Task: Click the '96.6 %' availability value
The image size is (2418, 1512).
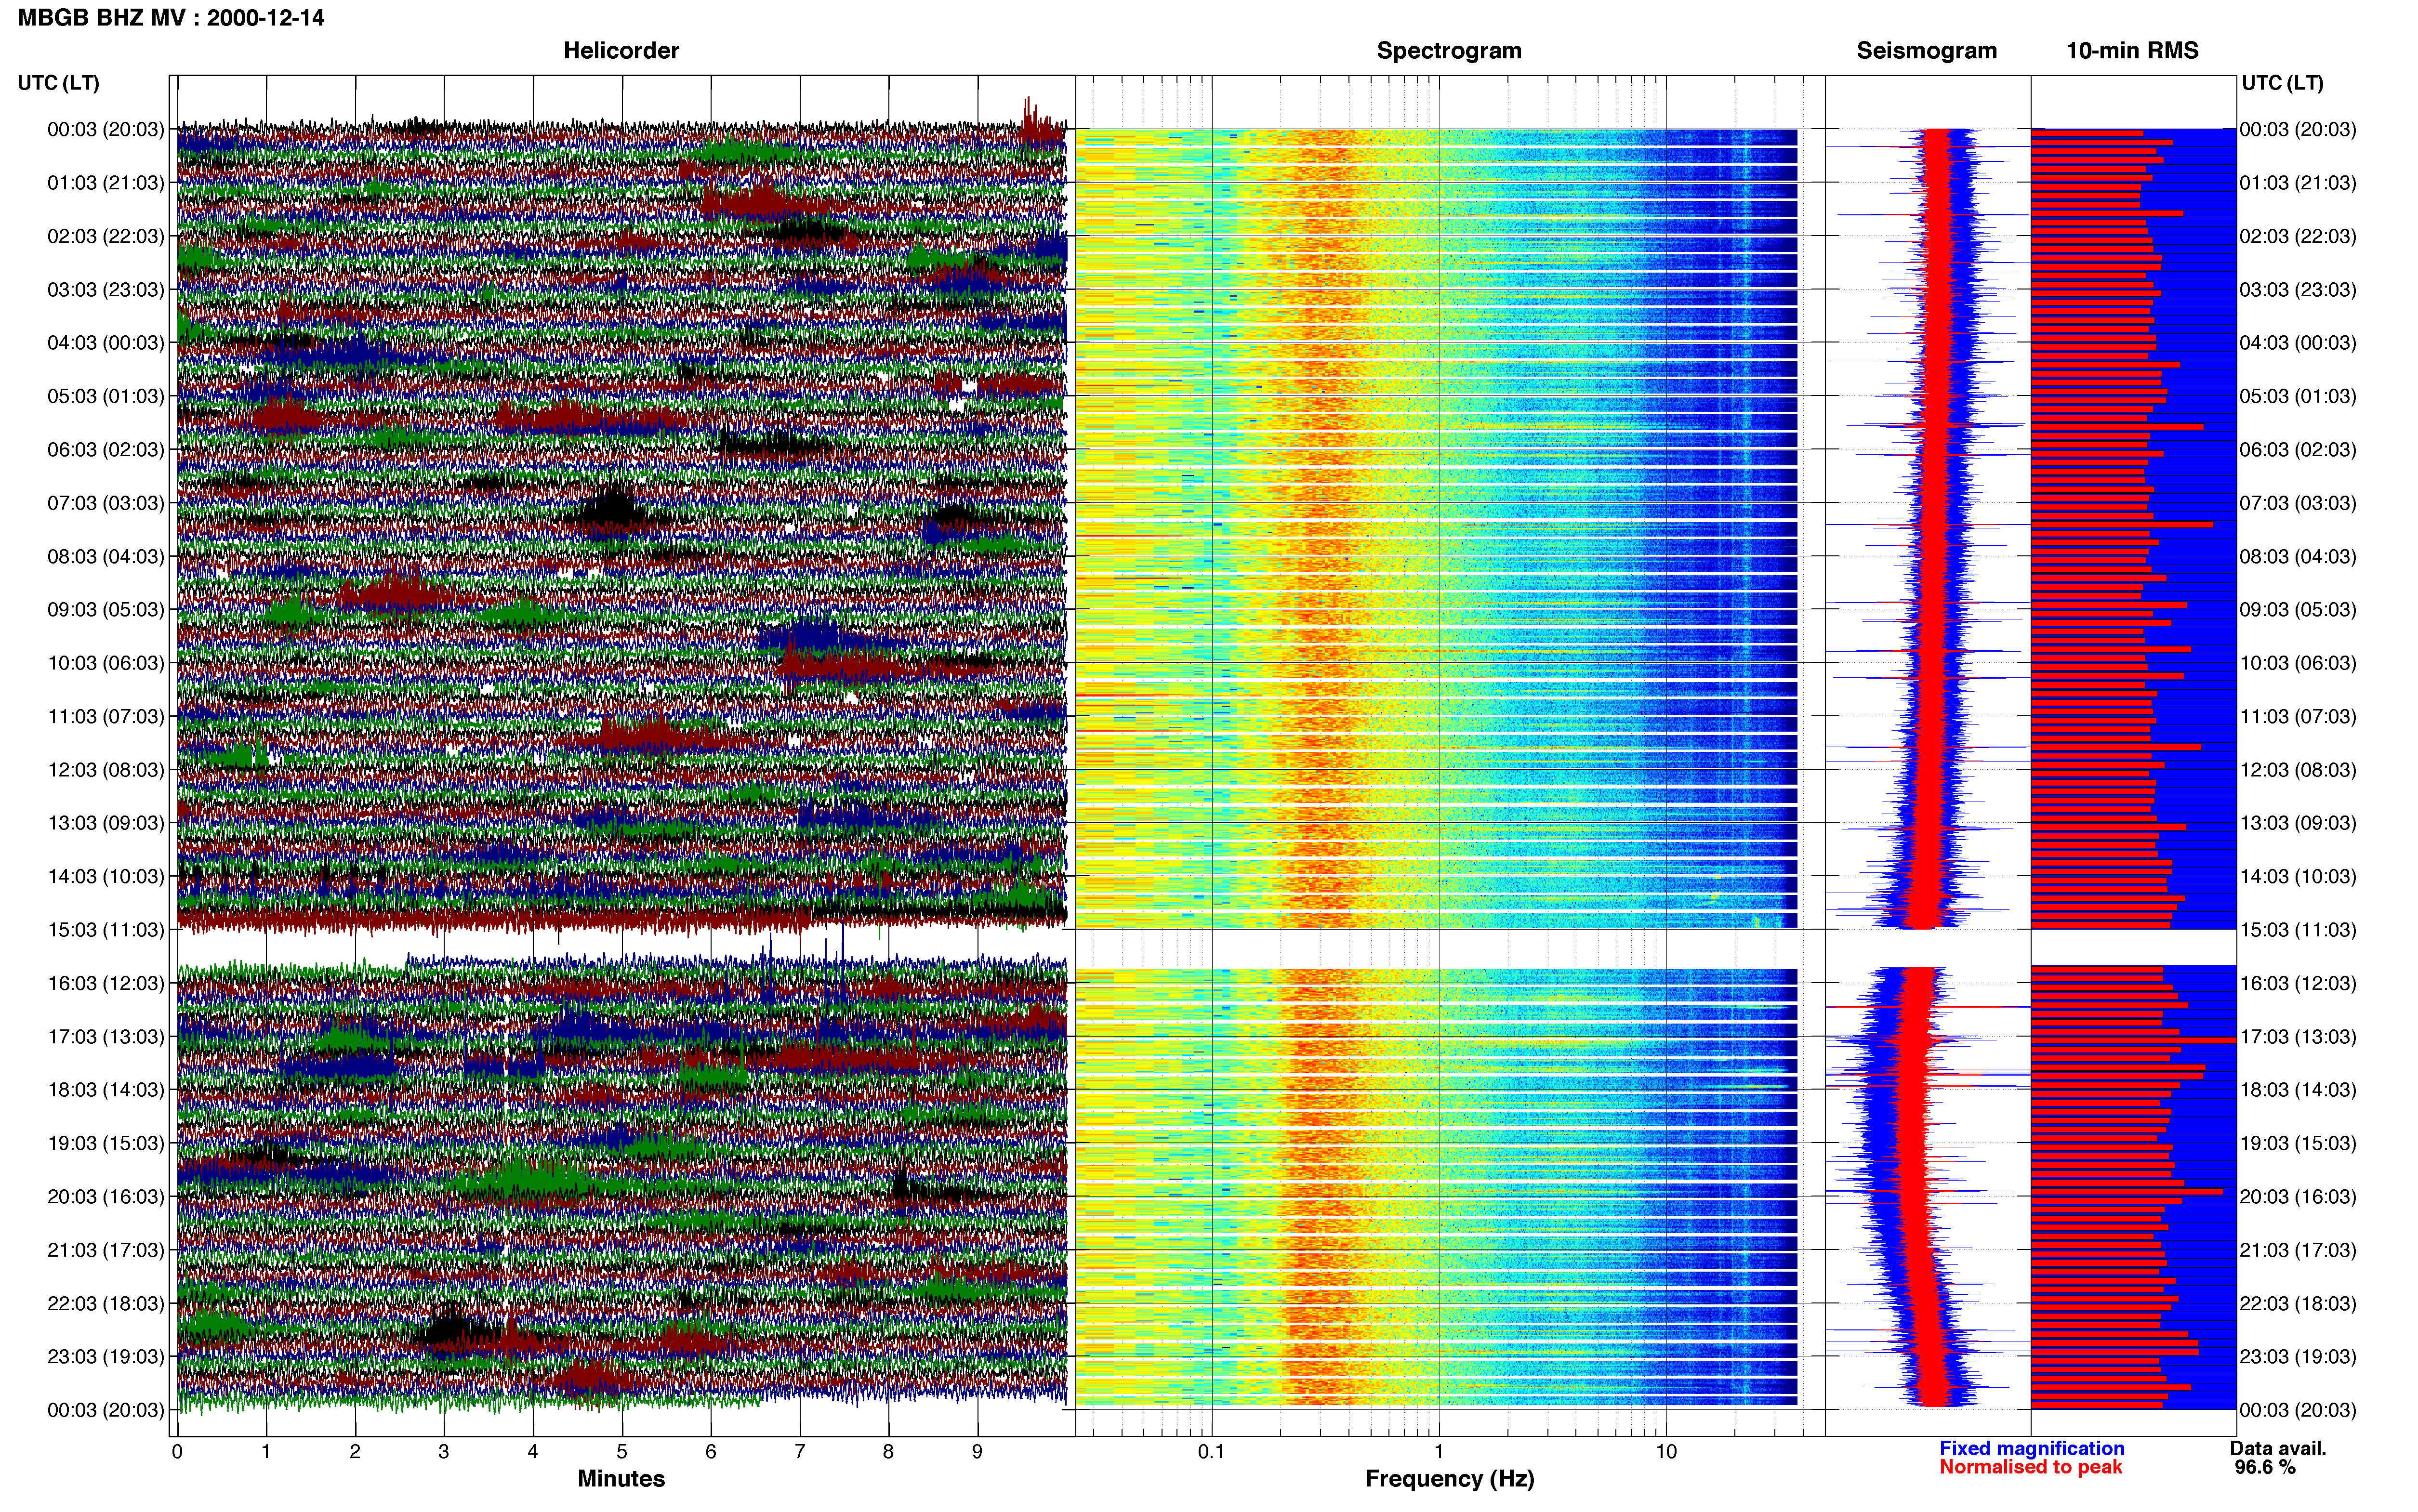Action: tap(2265, 1467)
